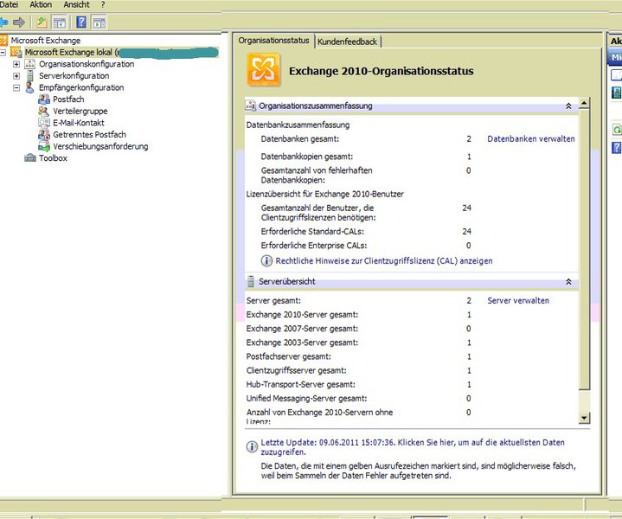The width and height of the screenshot is (622, 519).
Task: Click the 'Exchange 2003-Server gesamt:' label
Action: coord(302,343)
